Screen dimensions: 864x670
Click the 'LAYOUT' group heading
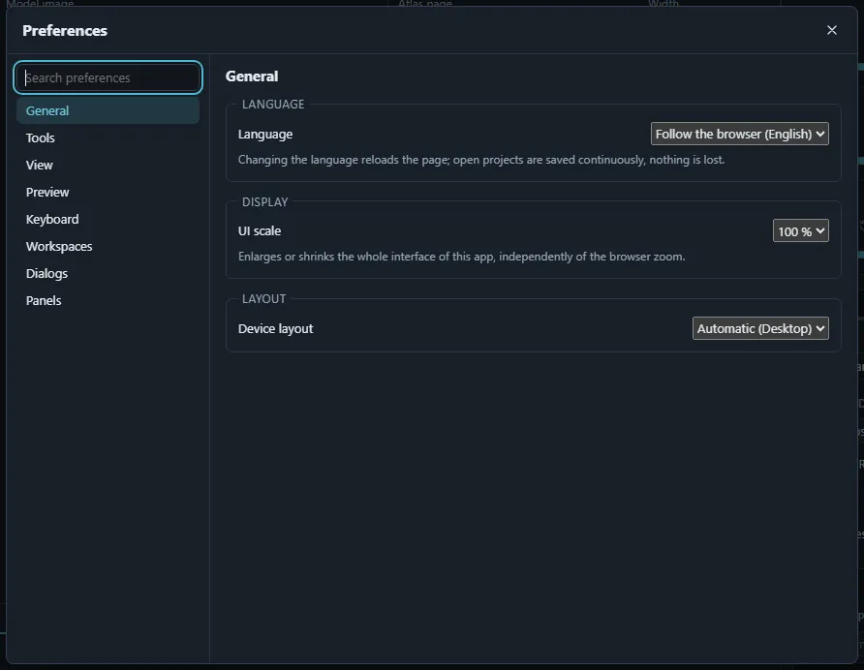click(263, 298)
